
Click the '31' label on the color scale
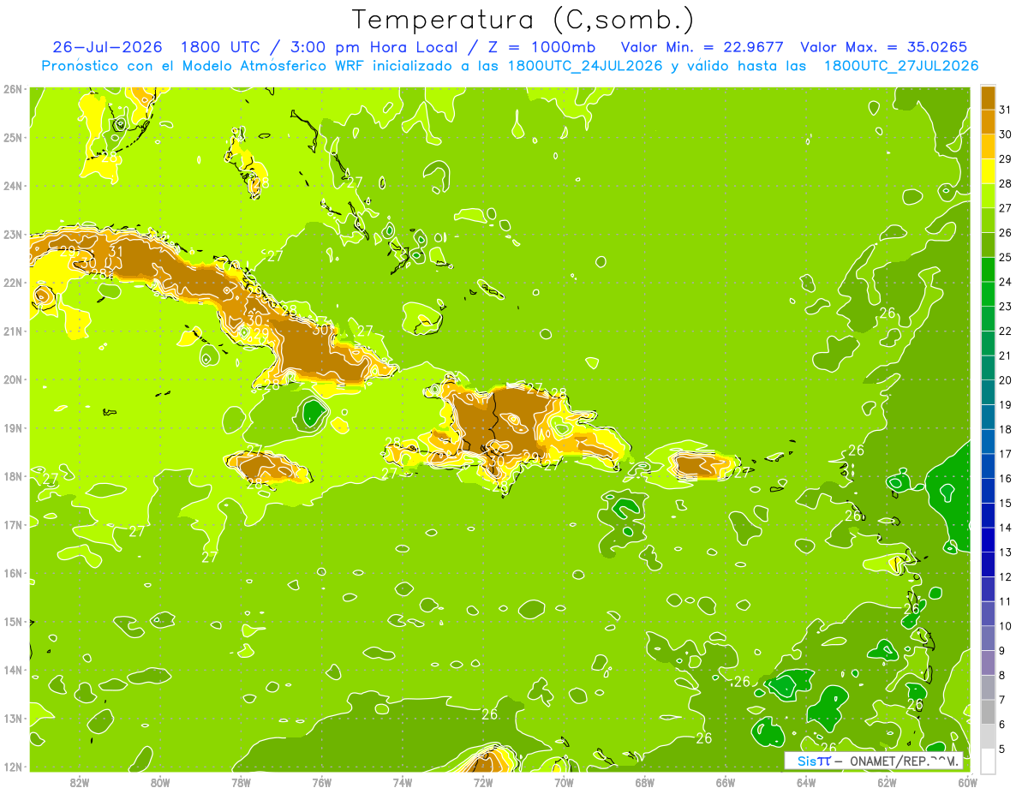click(1005, 109)
